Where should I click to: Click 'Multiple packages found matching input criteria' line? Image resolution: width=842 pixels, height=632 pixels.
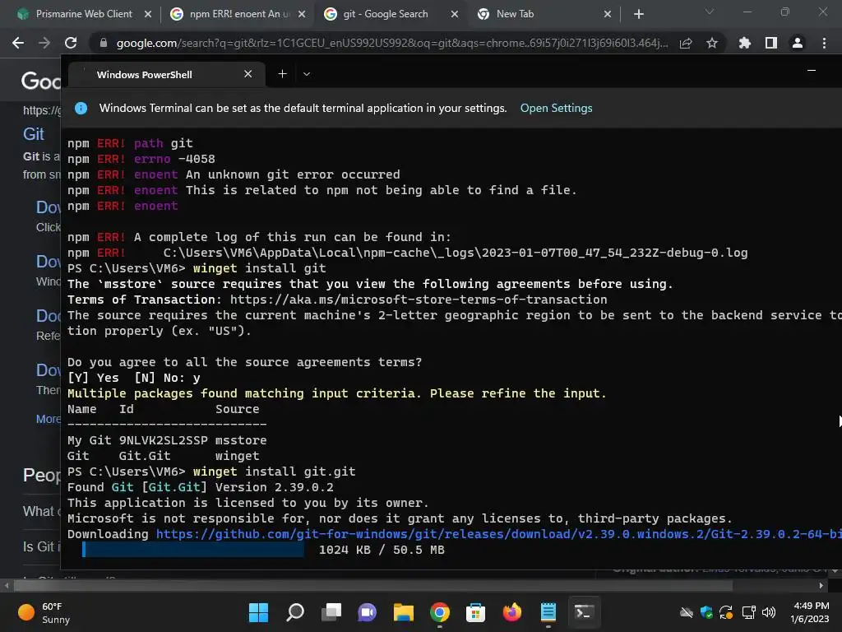[336, 393]
